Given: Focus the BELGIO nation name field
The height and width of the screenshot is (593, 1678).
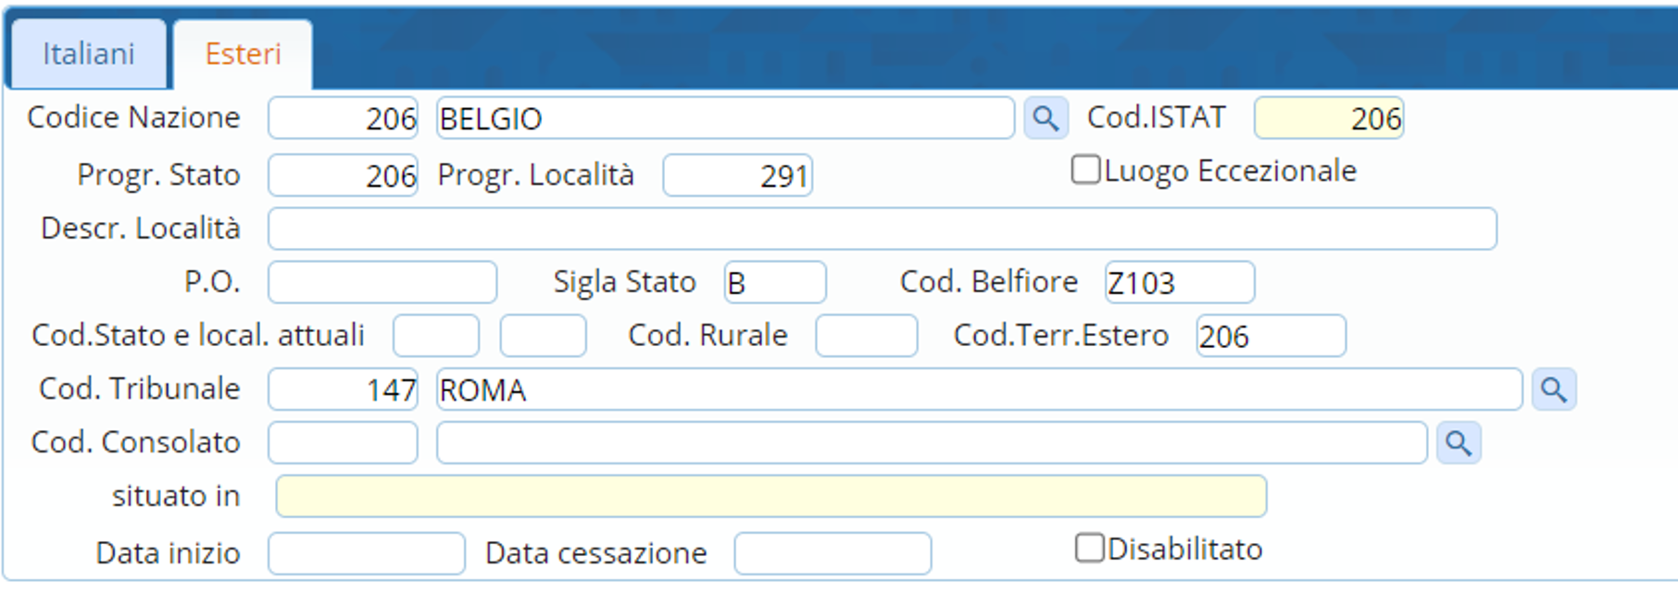Looking at the screenshot, I should click(x=724, y=118).
